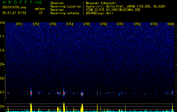Screen dimensions: 177x112
Task: Click the 0753 time marker
Action: pos(53,24)
